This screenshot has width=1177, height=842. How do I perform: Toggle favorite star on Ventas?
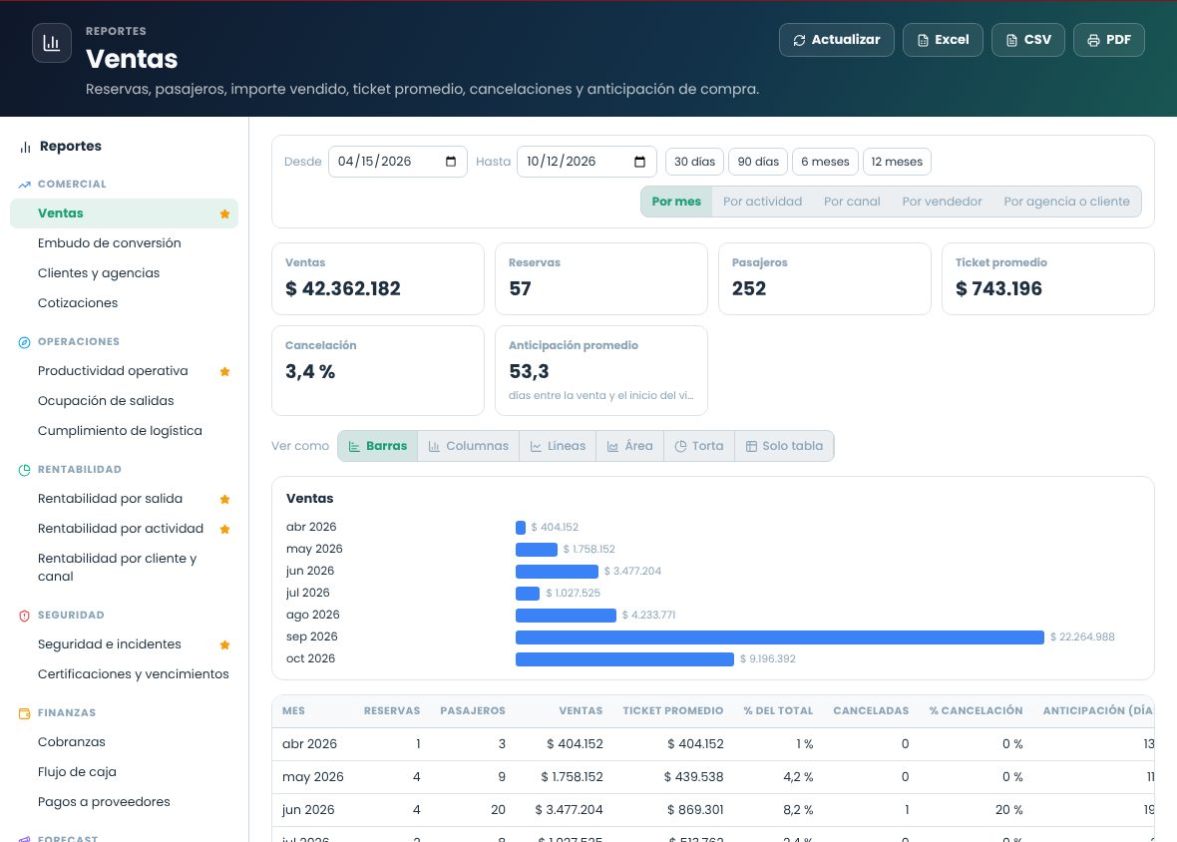(x=224, y=213)
